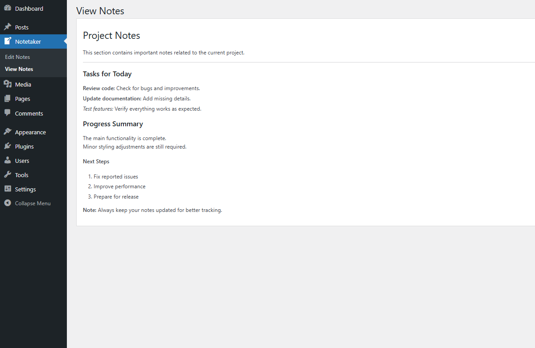Click the Users person icon
Screen dimensions: 535x348
point(8,161)
